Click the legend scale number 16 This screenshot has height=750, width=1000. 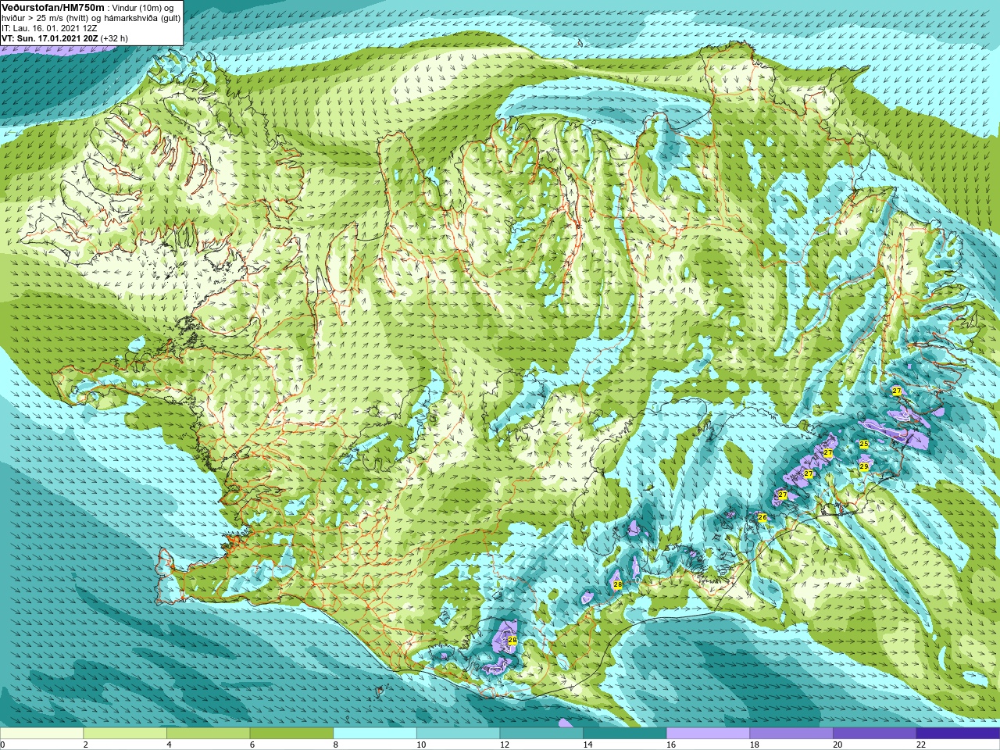tap(671, 745)
